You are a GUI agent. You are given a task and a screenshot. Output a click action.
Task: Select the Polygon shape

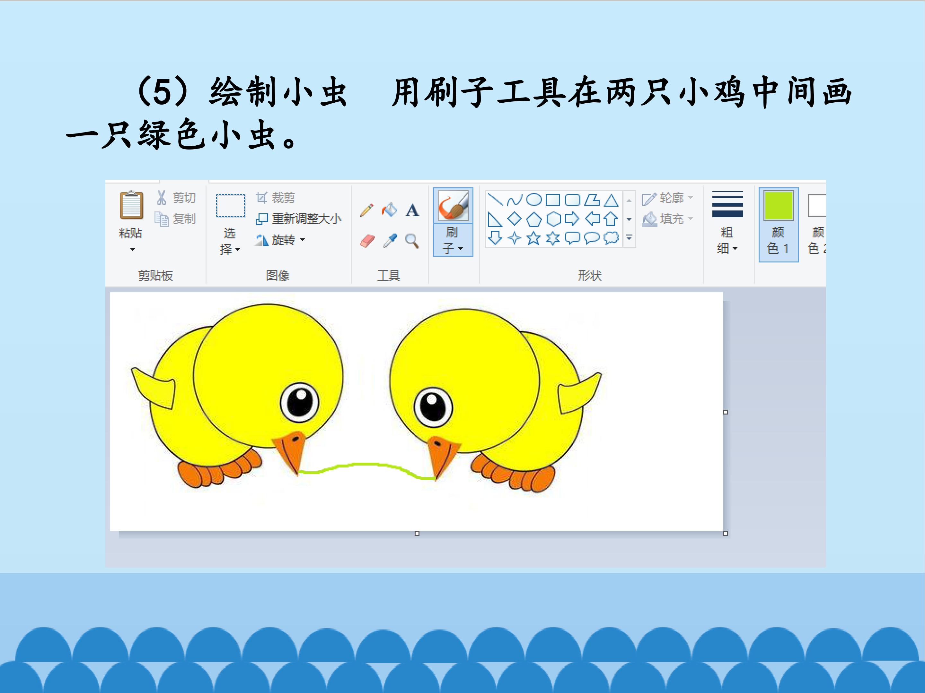coord(592,200)
